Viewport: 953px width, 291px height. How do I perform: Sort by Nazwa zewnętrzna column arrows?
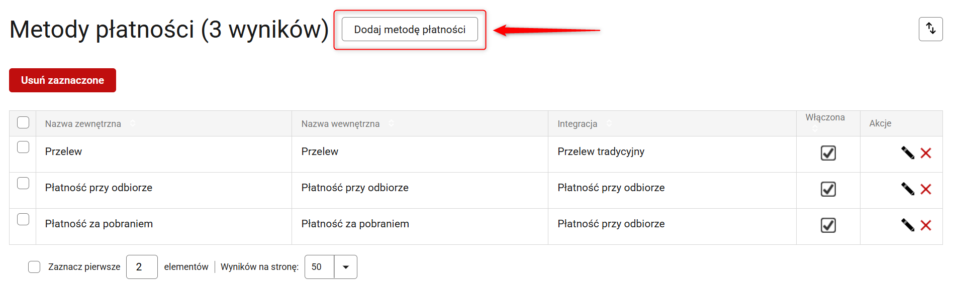133,123
